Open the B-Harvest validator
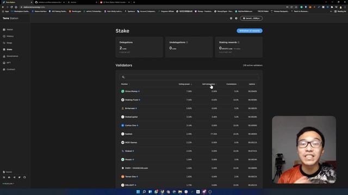 click(130, 108)
